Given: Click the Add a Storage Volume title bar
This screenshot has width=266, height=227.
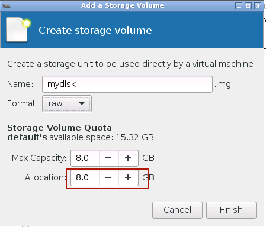Looking at the screenshot, I should [x=123, y=5].
